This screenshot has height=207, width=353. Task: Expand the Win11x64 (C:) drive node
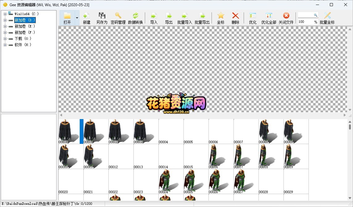(x=5, y=14)
